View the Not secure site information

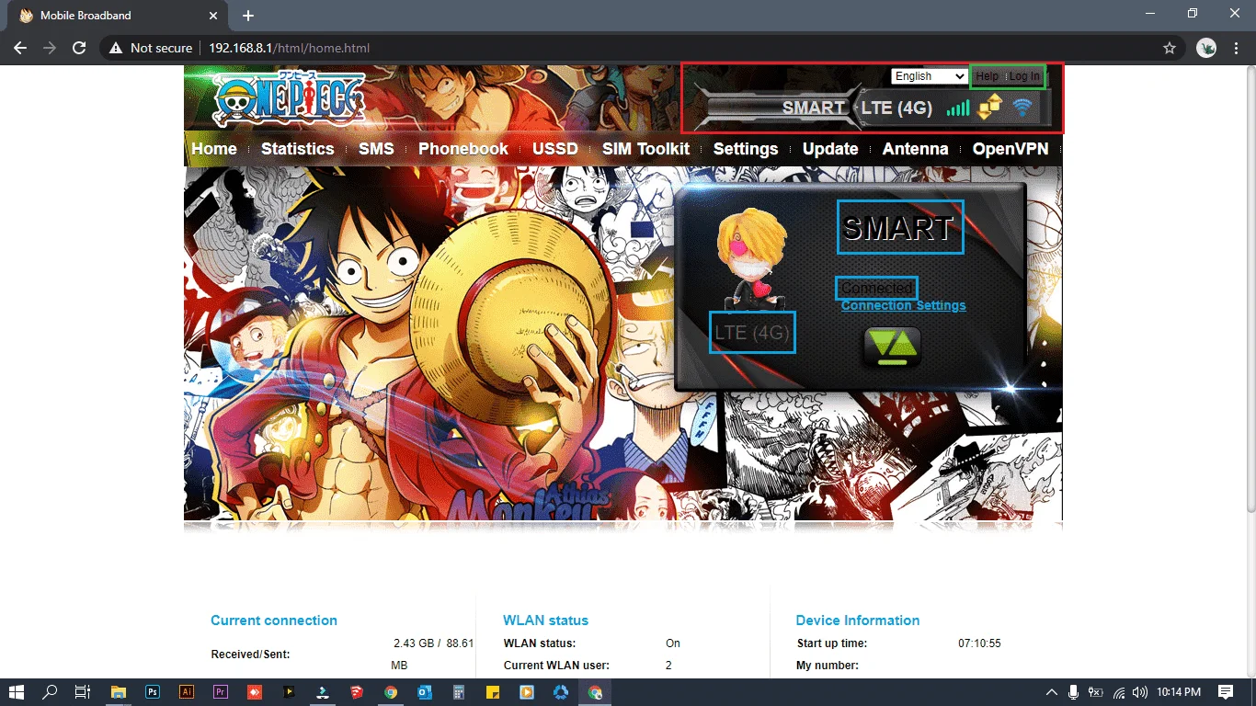coord(151,48)
